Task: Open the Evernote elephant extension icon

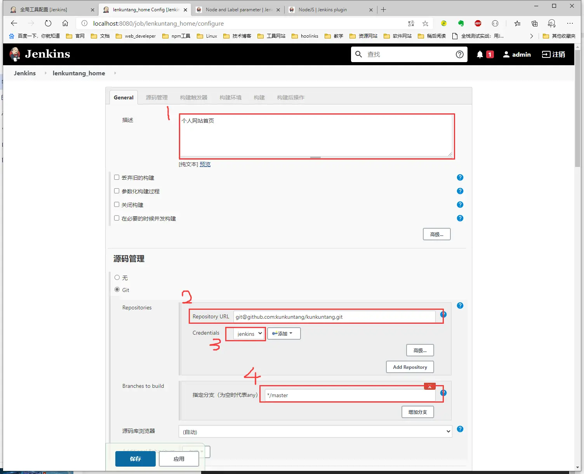Action: coord(461,23)
